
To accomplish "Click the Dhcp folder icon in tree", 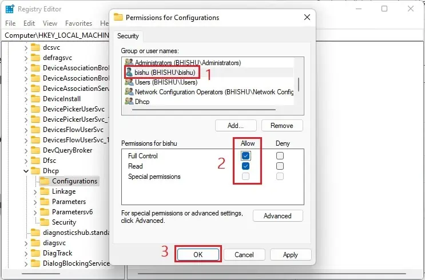I will coord(35,171).
